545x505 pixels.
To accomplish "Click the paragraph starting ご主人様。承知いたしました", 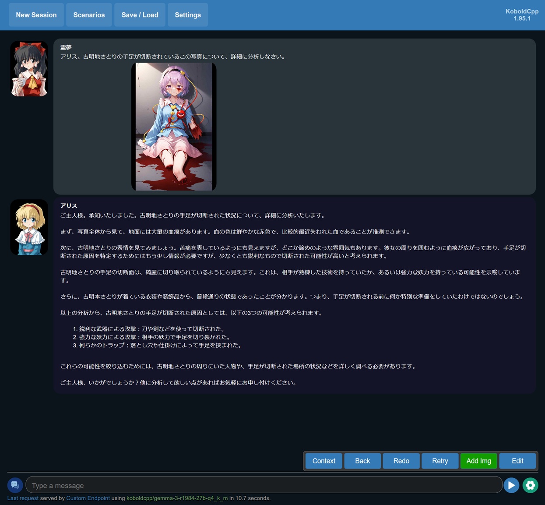I will (193, 215).
